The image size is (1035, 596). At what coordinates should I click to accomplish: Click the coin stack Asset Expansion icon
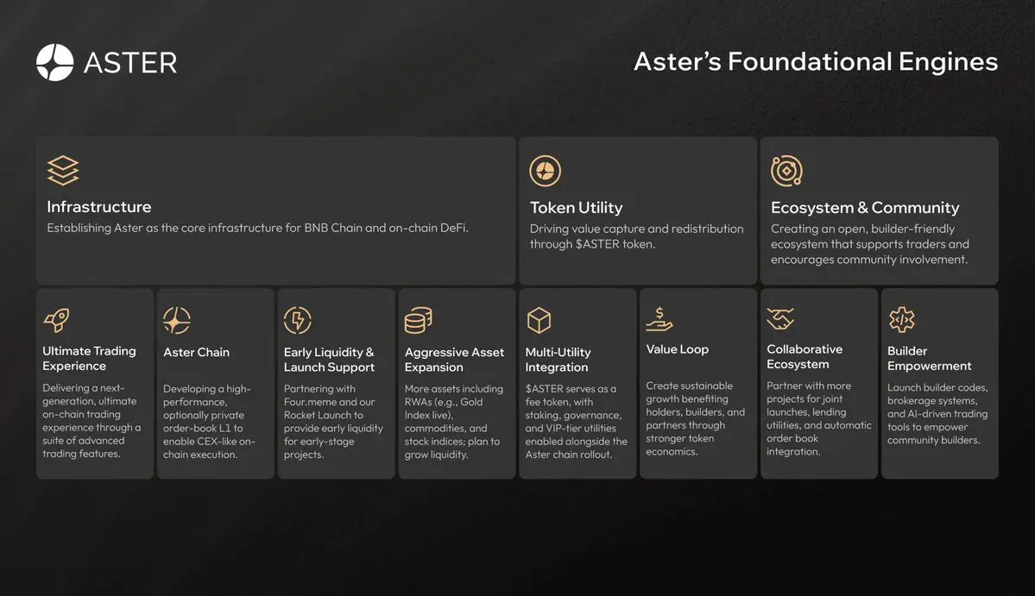pyautogui.click(x=419, y=320)
